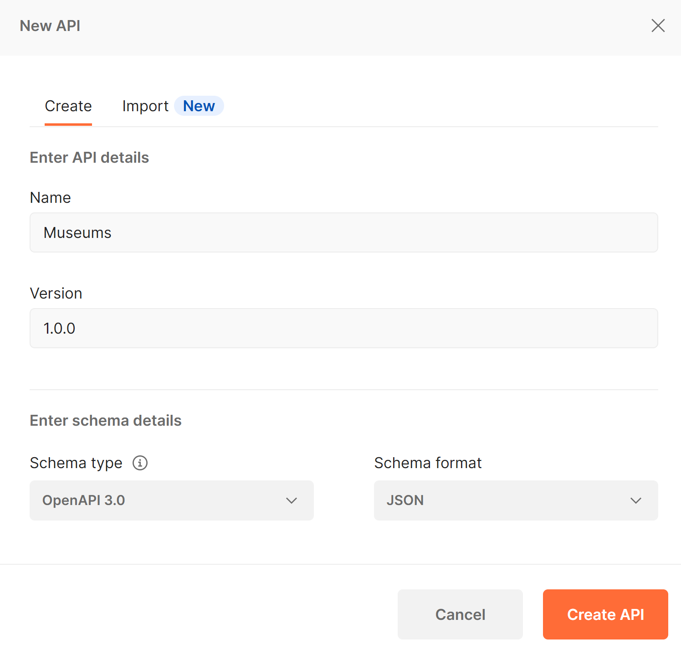Click the Create API button
Screen dimensions: 681x660
point(605,614)
